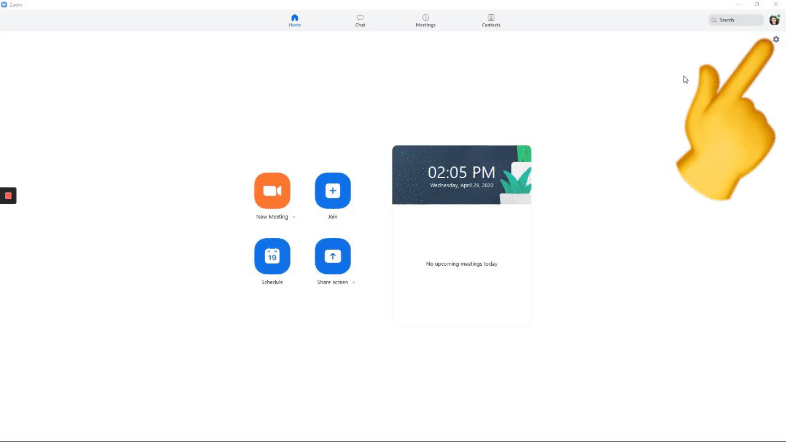The width and height of the screenshot is (786, 442).
Task: Click the 02:05 PM clock text
Action: [462, 173]
